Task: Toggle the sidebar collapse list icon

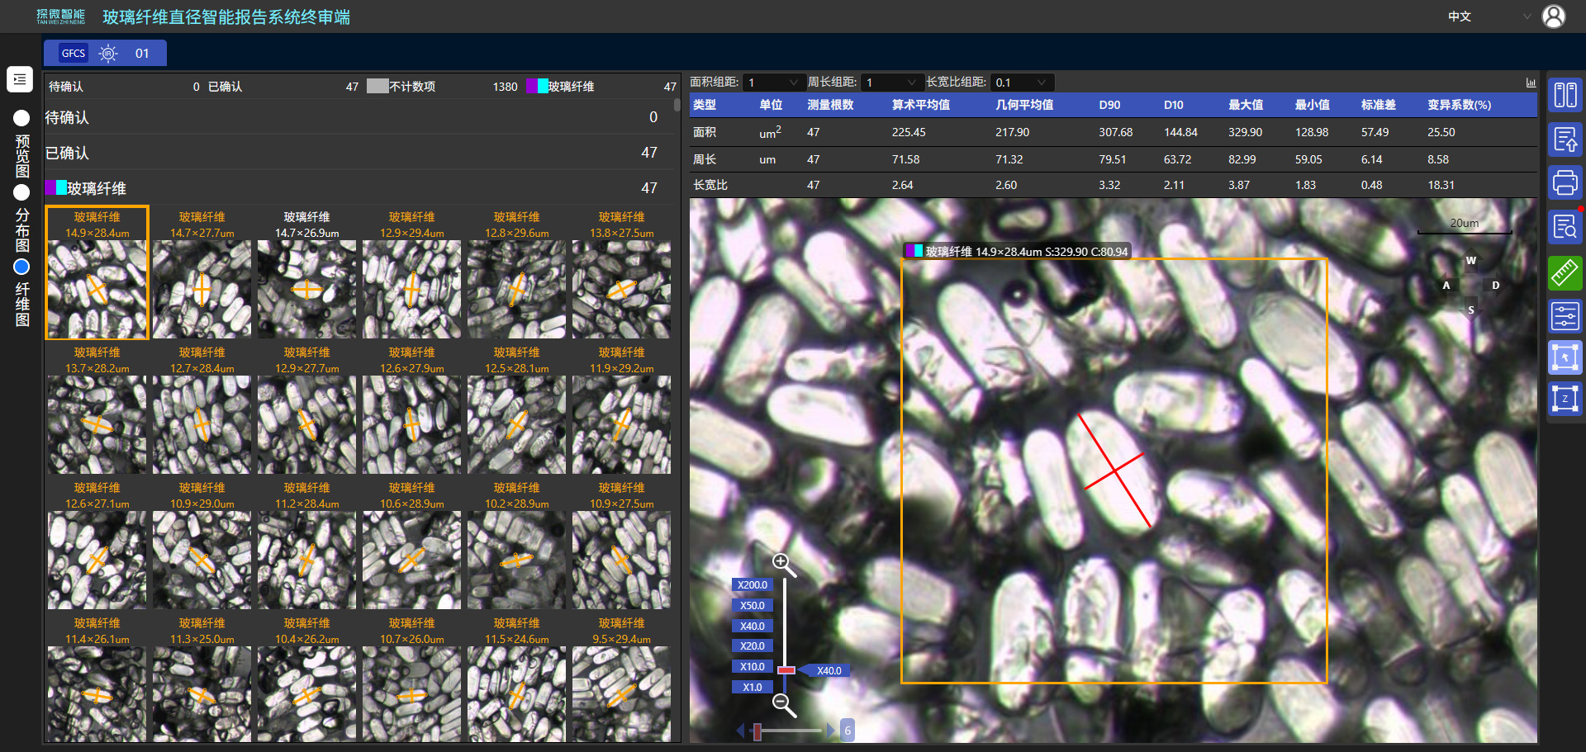Action: click(x=20, y=79)
